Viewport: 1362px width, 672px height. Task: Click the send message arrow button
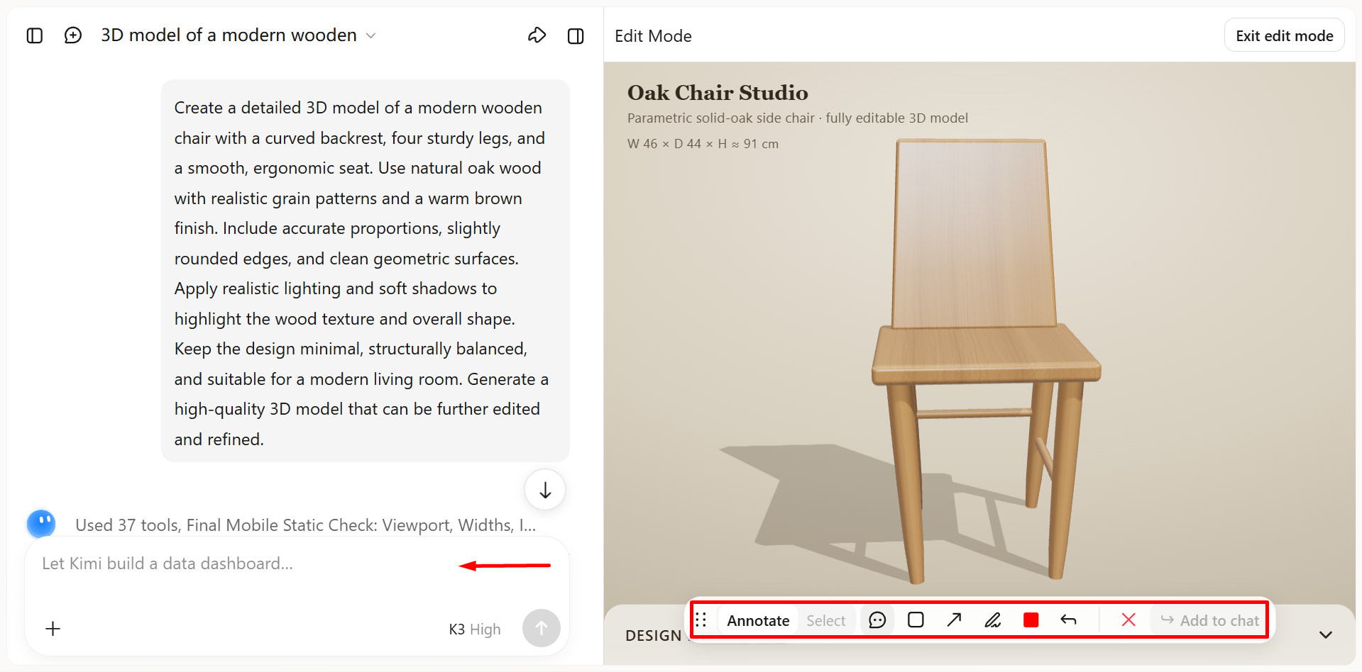coord(541,628)
